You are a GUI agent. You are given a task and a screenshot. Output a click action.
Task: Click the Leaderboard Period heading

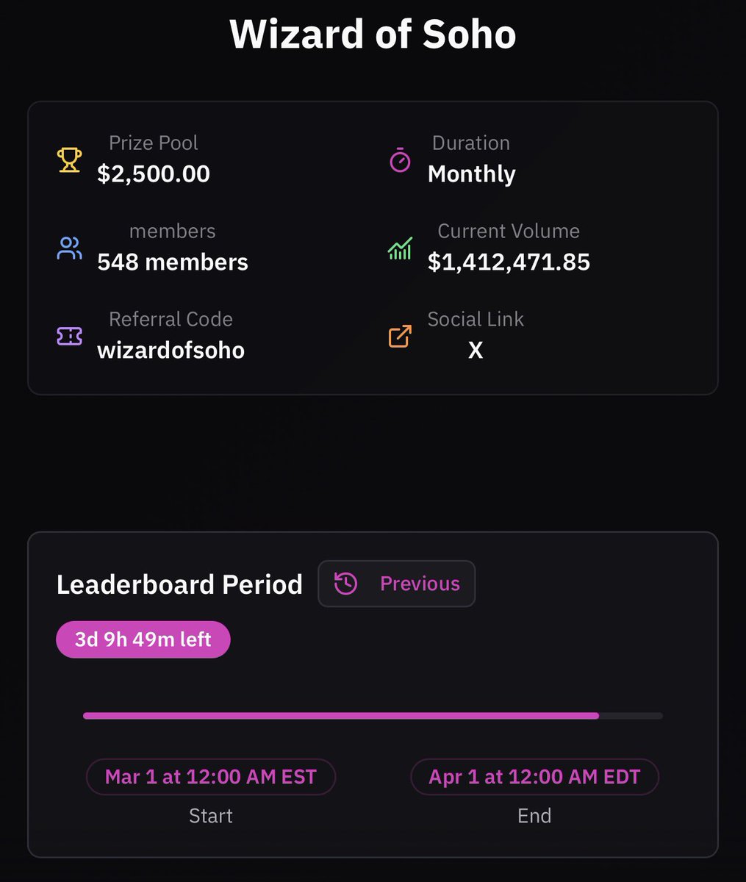coord(179,584)
